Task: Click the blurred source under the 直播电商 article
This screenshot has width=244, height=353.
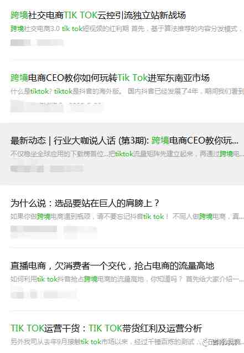Action: (43, 294)
